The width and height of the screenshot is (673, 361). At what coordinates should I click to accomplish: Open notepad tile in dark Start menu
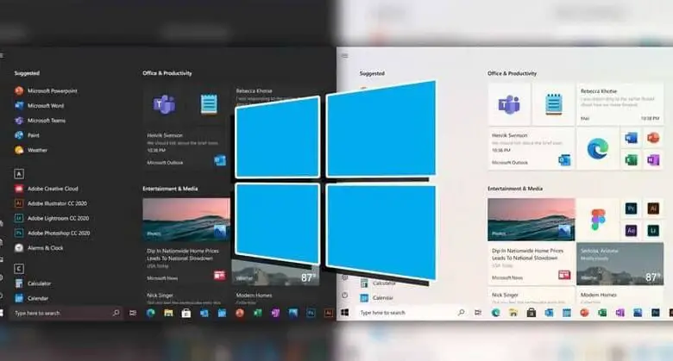click(x=209, y=104)
